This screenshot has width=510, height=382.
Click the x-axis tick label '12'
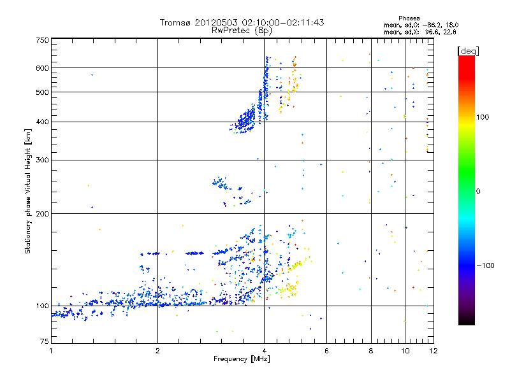(x=433, y=351)
